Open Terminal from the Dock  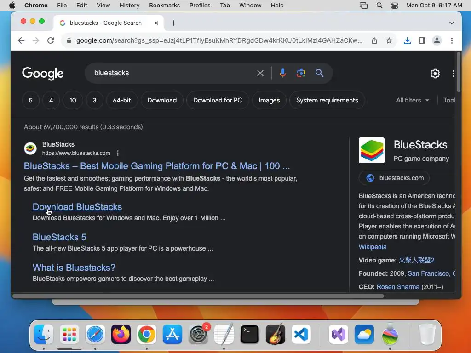point(250,334)
